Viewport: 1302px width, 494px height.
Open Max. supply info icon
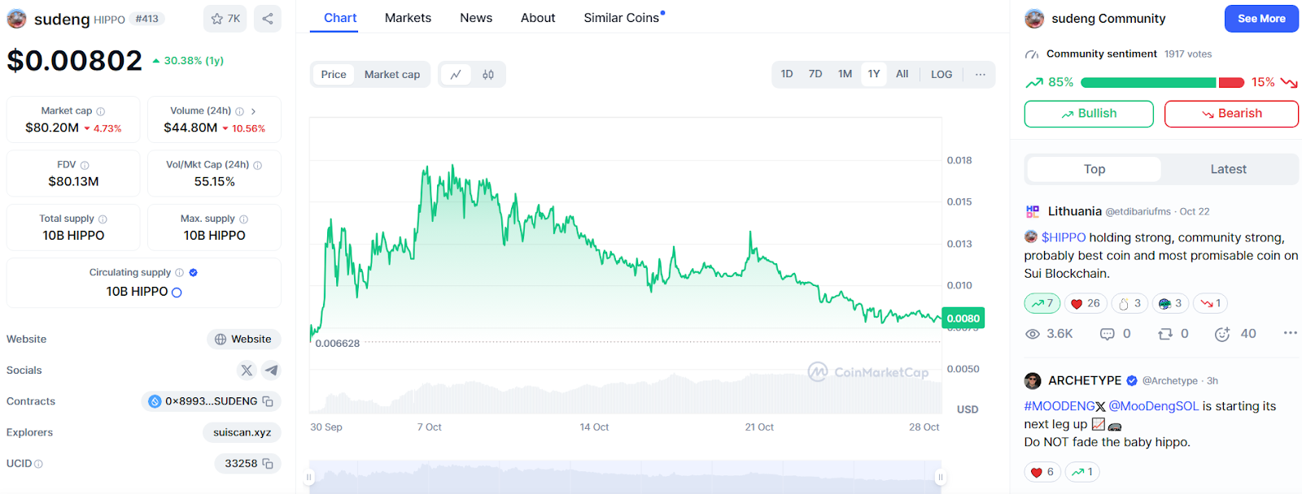(x=244, y=219)
